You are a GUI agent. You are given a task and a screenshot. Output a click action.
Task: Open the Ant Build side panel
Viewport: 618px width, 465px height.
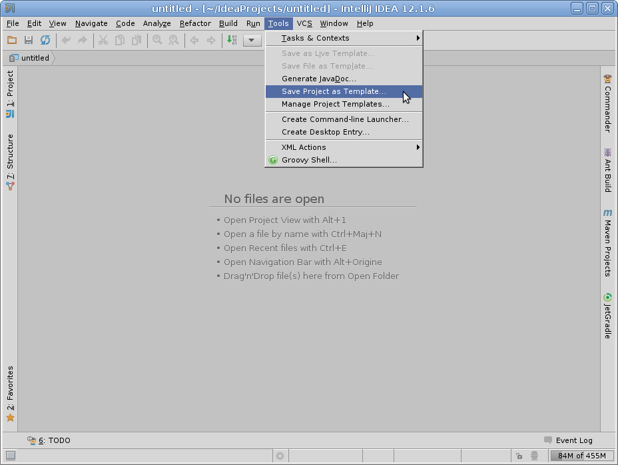click(x=608, y=170)
